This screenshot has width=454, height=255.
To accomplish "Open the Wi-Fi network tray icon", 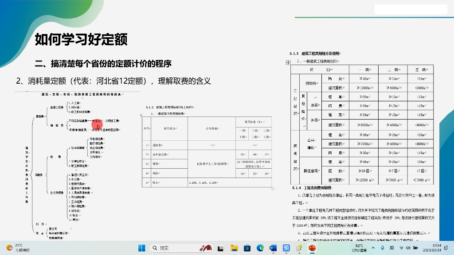I will tap(402, 248).
